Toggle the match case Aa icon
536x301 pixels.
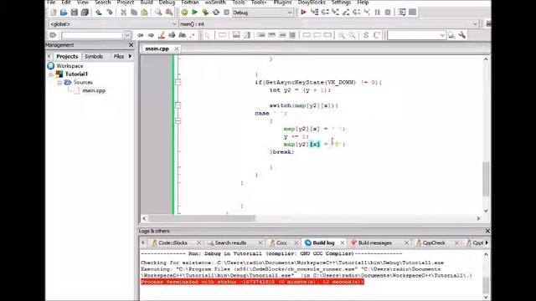coord(183,35)
